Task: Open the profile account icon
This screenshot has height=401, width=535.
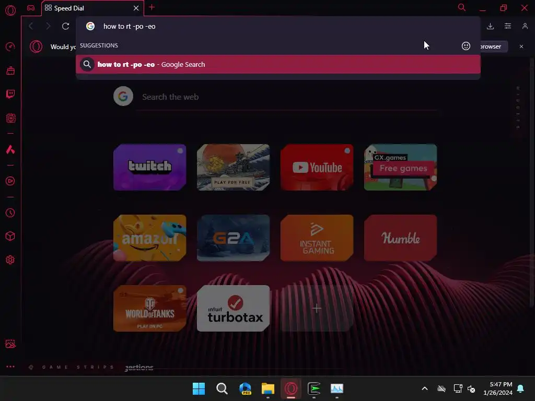Action: pos(525,26)
